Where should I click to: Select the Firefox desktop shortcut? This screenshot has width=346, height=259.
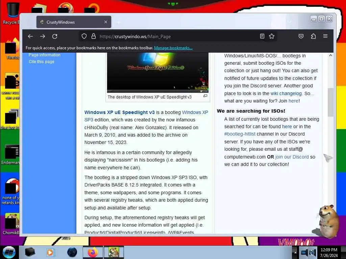[x=12, y=49]
